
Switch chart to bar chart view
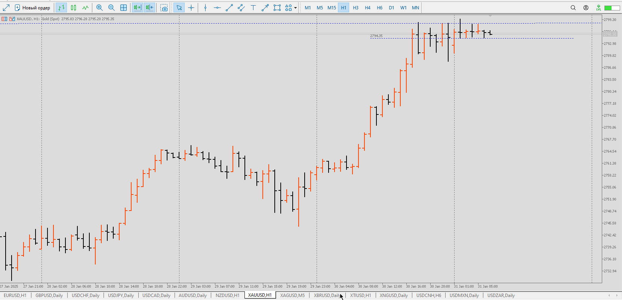(x=61, y=7)
